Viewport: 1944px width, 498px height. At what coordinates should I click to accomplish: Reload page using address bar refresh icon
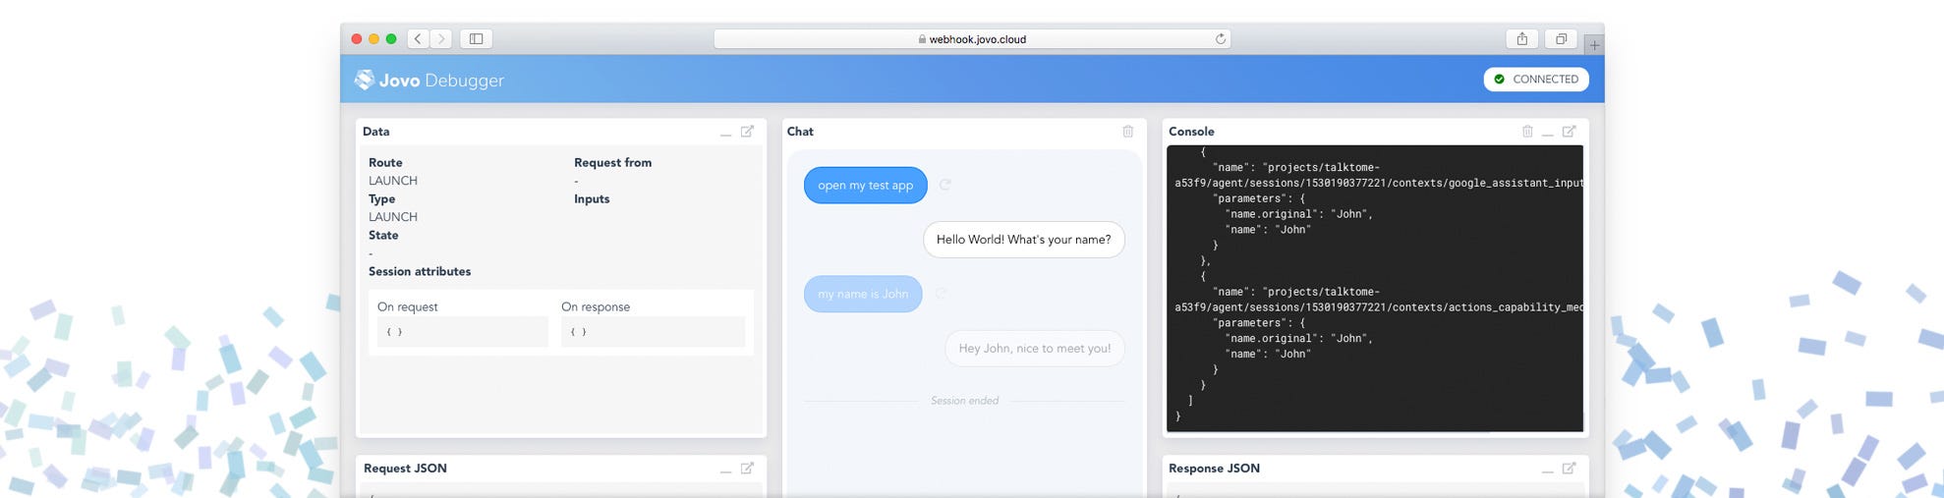[x=1221, y=39]
